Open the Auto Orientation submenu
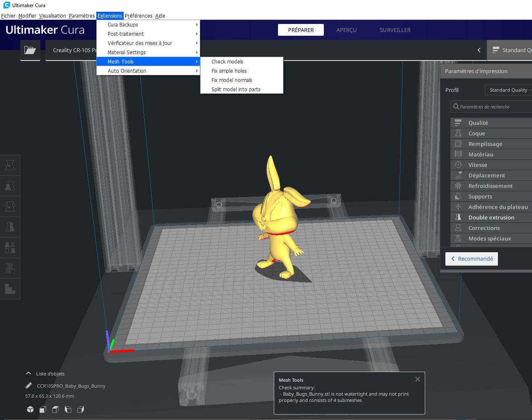The image size is (532, 420). pyautogui.click(x=148, y=71)
